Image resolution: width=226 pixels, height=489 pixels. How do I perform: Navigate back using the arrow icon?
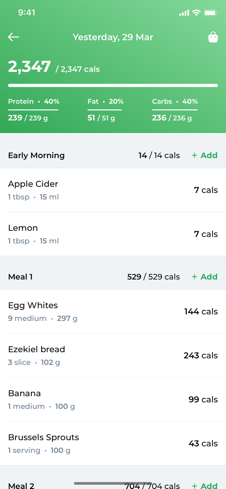tap(13, 37)
